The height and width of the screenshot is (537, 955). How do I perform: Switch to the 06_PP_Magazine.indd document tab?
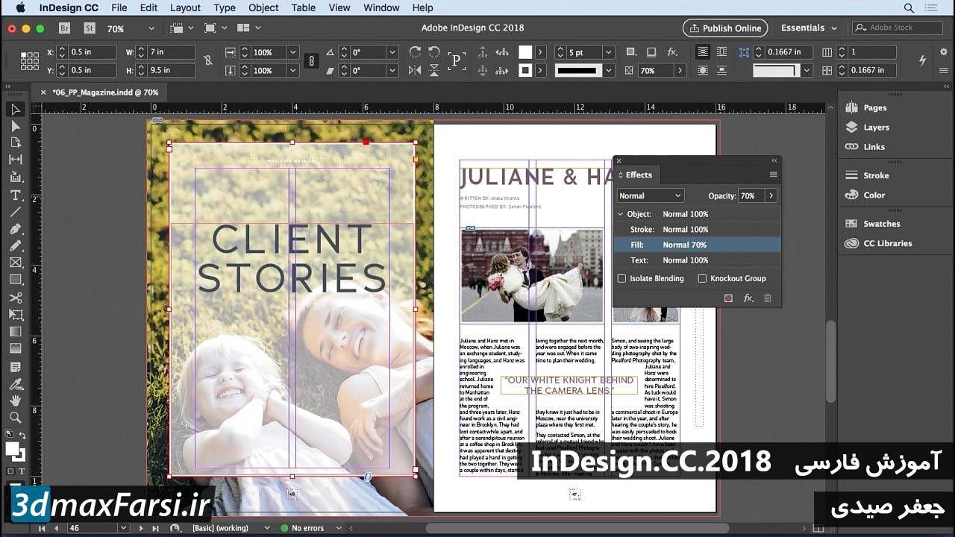coord(104,92)
